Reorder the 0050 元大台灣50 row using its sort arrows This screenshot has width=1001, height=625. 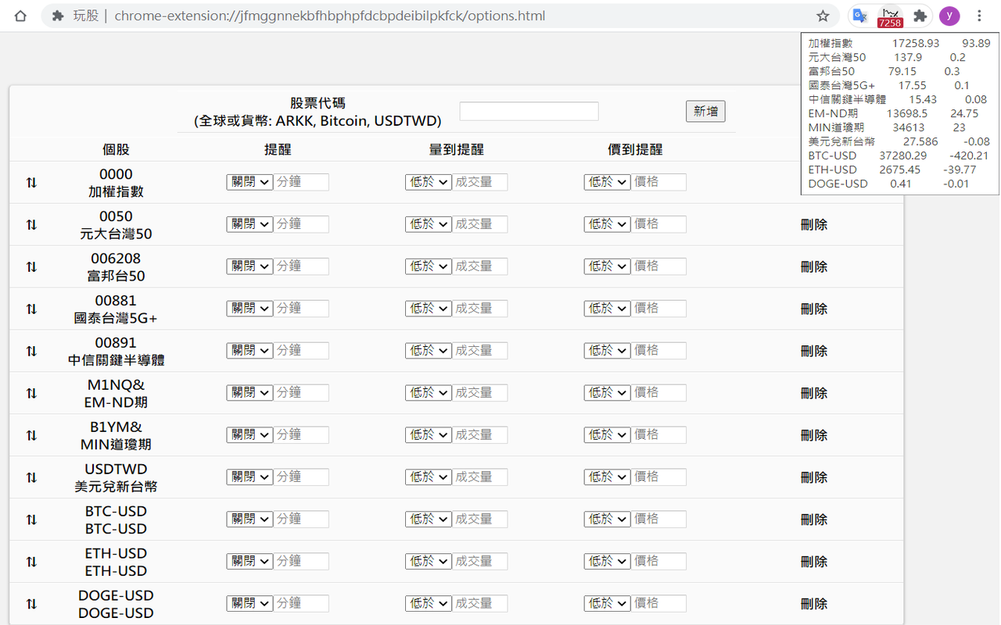31,225
